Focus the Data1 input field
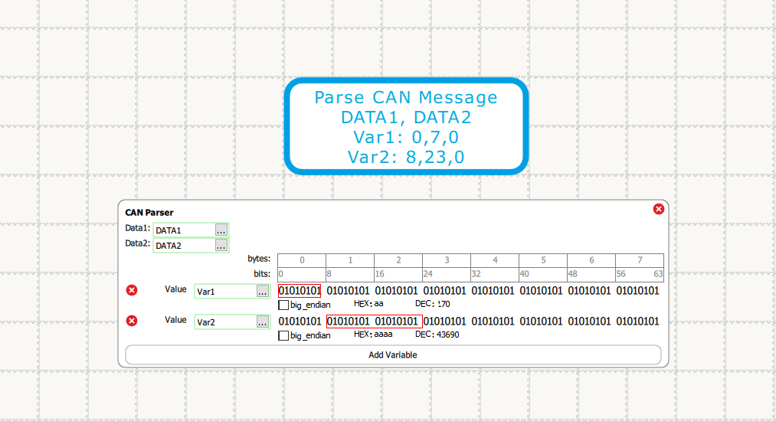The height and width of the screenshot is (421, 776). (183, 230)
